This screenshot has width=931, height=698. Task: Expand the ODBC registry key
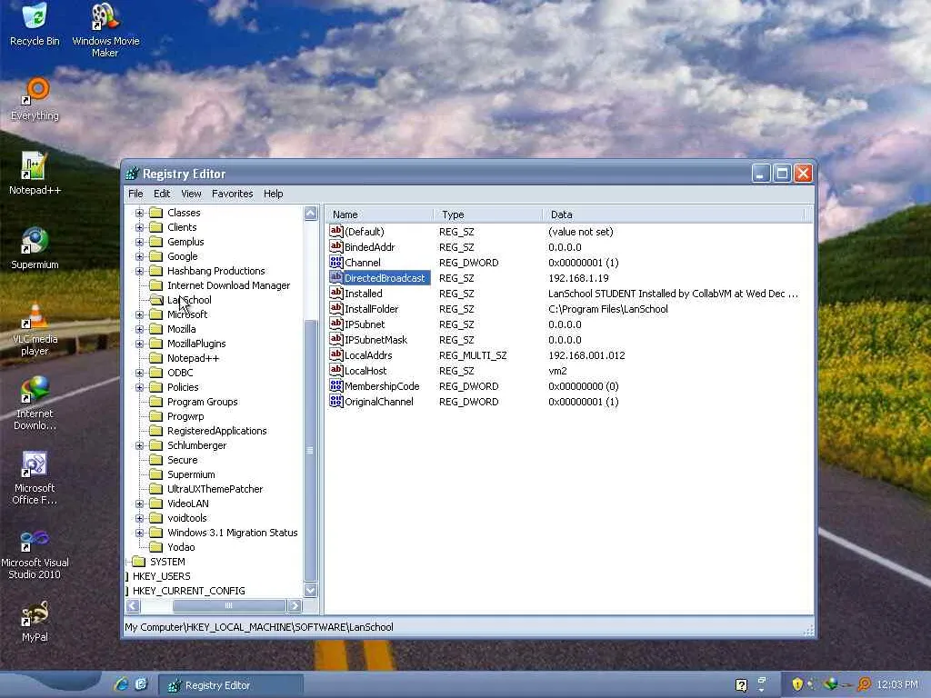[x=139, y=373]
